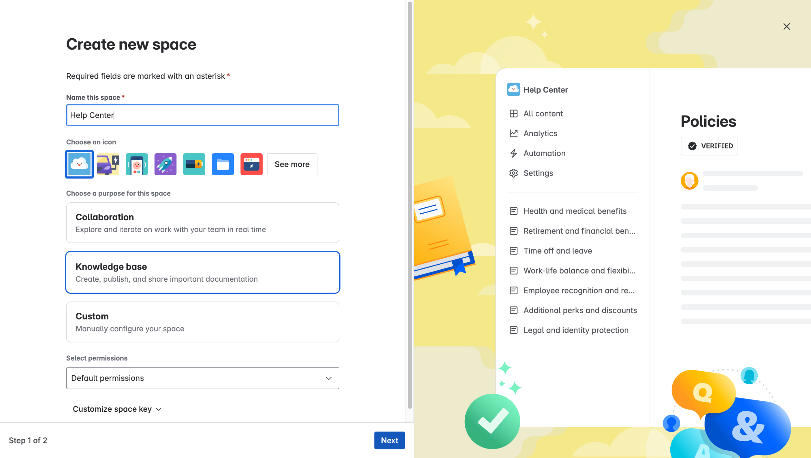
Task: Pick the phone with face icon
Action: (137, 164)
